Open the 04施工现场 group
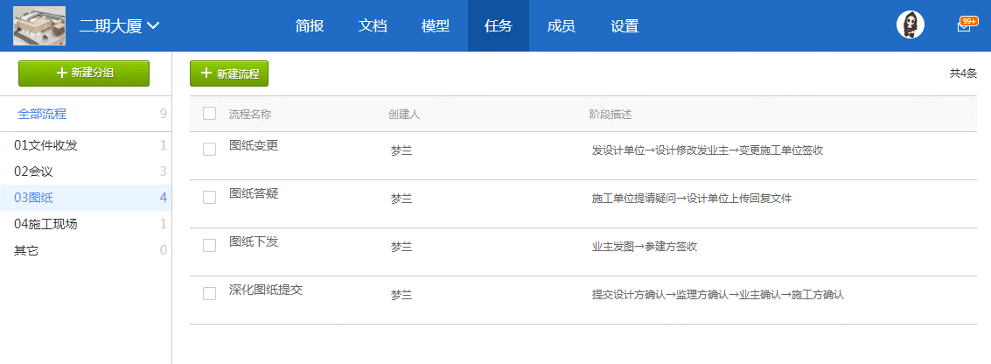The height and width of the screenshot is (364, 991). pyautogui.click(x=45, y=224)
